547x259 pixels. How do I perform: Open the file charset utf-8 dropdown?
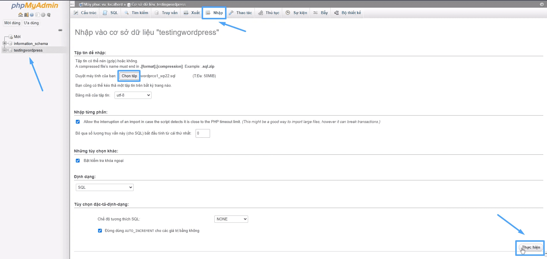point(133,95)
